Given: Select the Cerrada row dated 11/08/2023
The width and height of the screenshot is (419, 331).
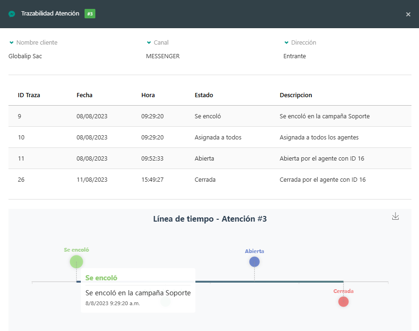Looking at the screenshot, I should point(209,179).
